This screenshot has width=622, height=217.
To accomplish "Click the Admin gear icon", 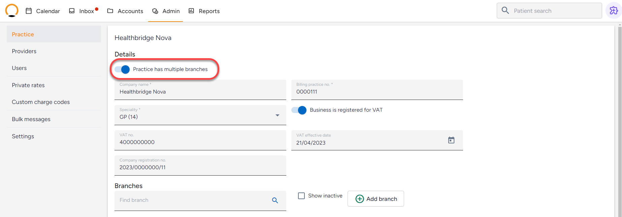I will (155, 11).
